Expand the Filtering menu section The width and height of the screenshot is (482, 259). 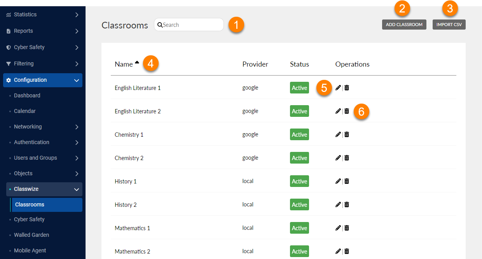click(x=77, y=64)
